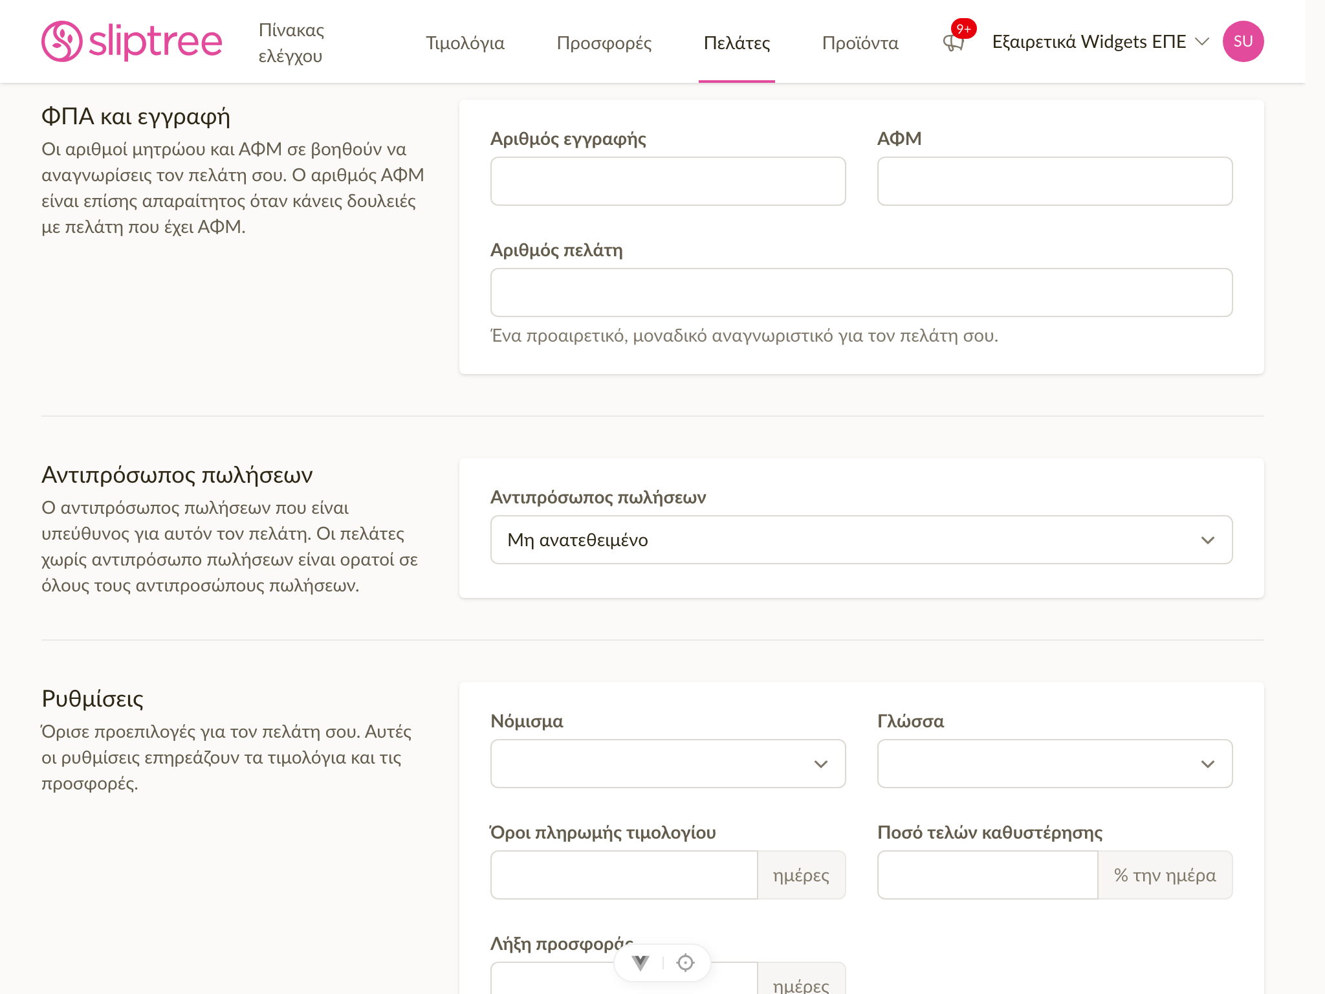Open the announcements megaphone icon
This screenshot has width=1325, height=994.
point(953,43)
